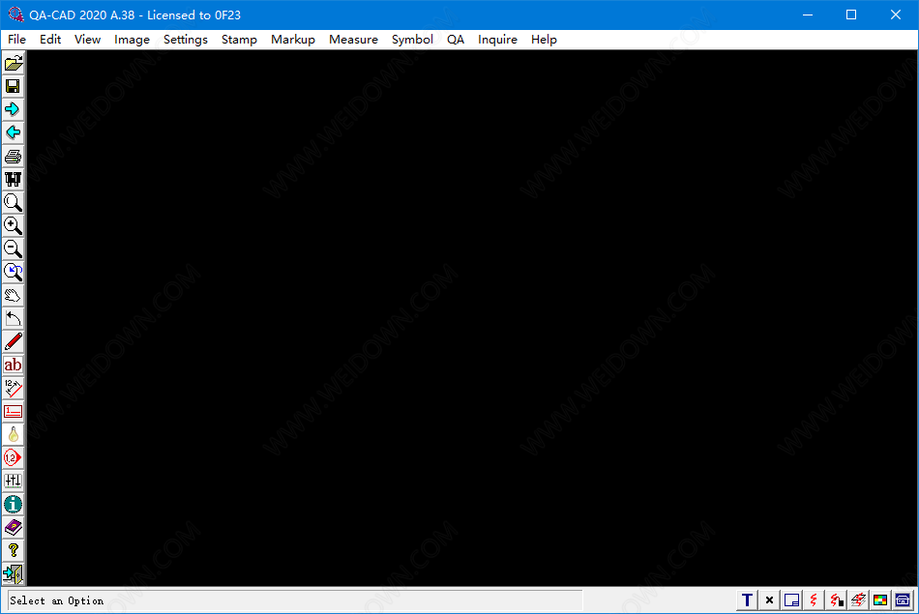
Task: Open the sliders adjustment settings icon
Action: 13,481
